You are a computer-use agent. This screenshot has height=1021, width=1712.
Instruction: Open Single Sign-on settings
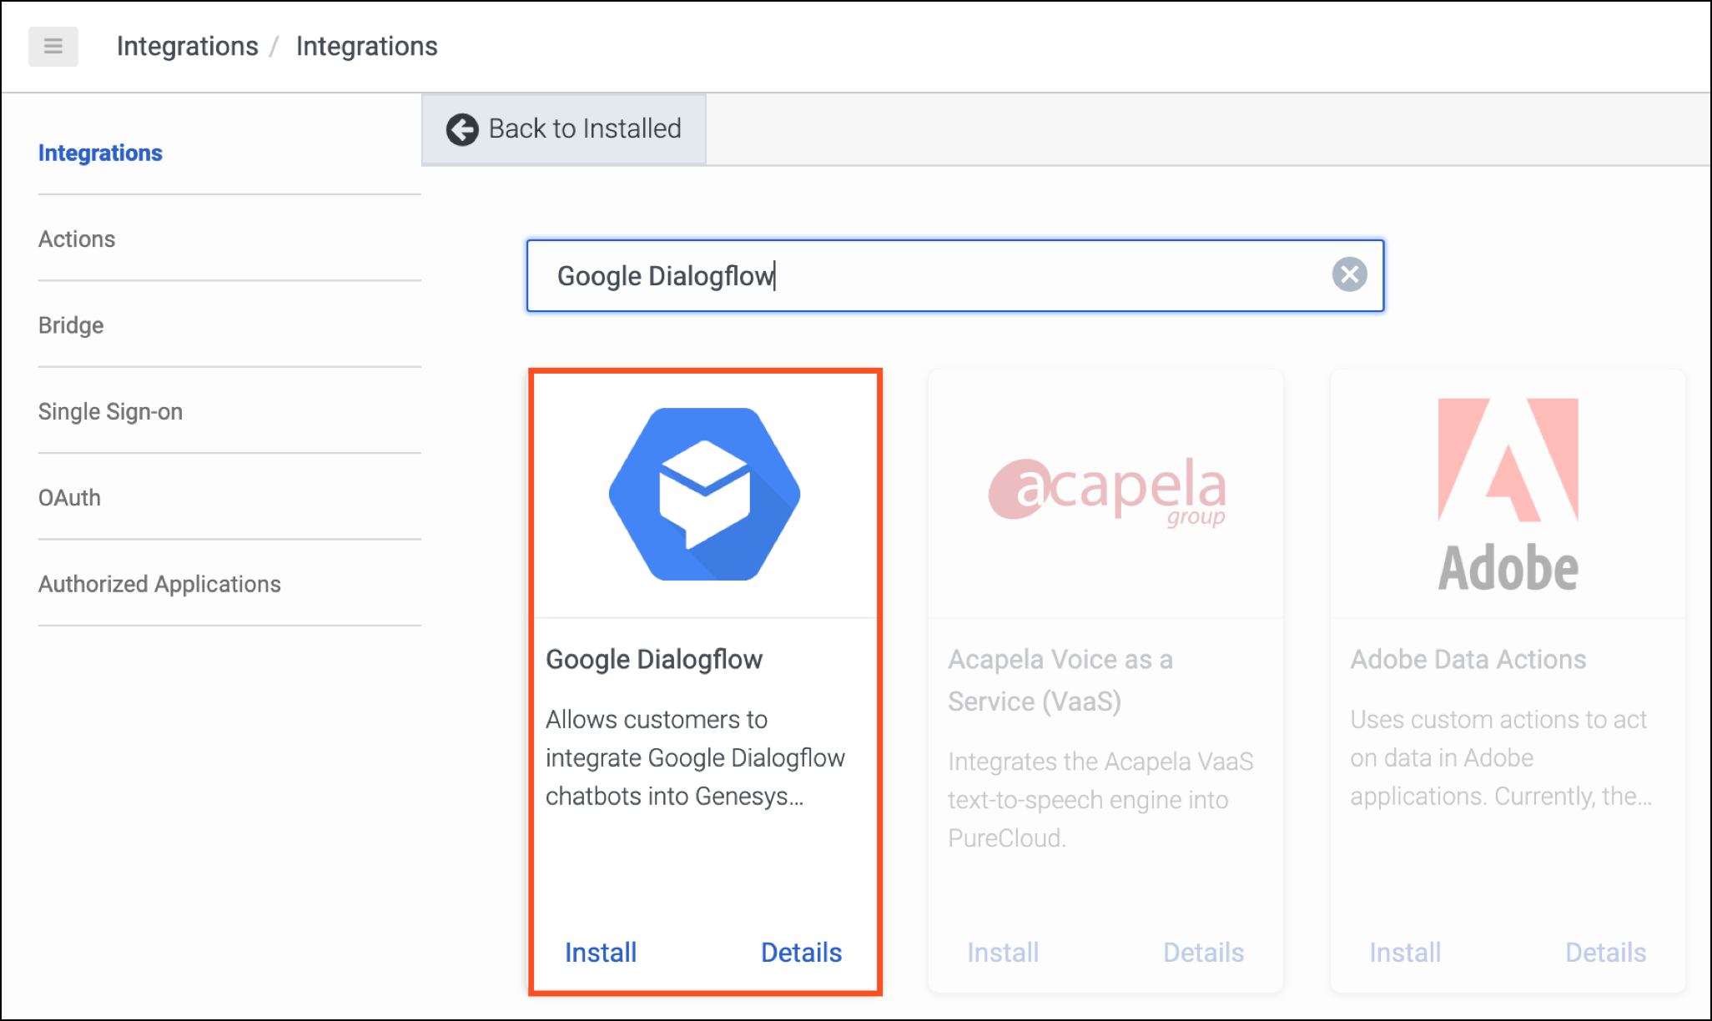coord(110,411)
